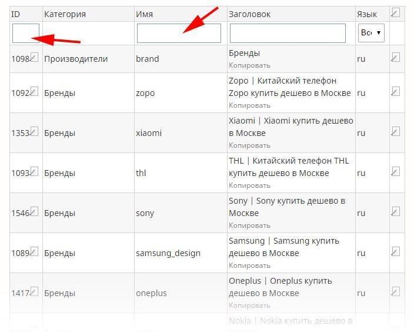Click the Заголовок filter input field

click(x=288, y=33)
